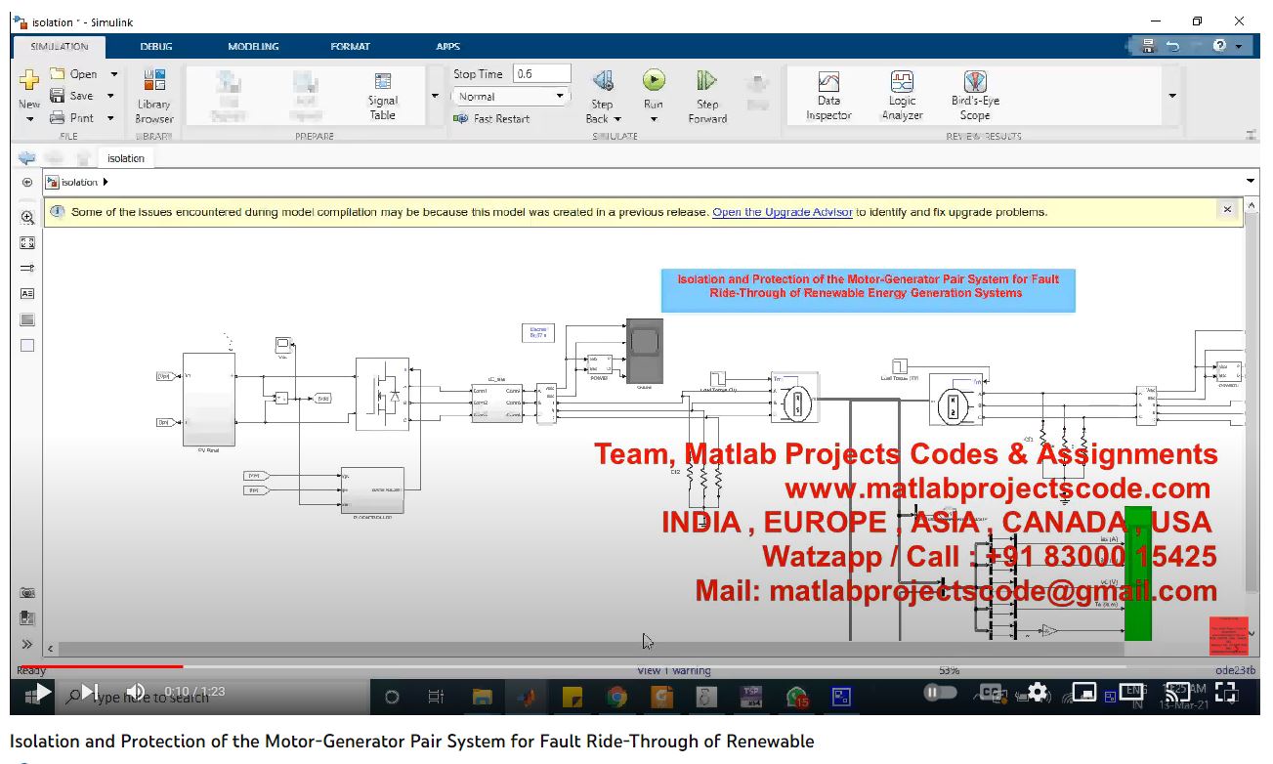
Task: Enter fullscreen video mode
Action: [1226, 693]
